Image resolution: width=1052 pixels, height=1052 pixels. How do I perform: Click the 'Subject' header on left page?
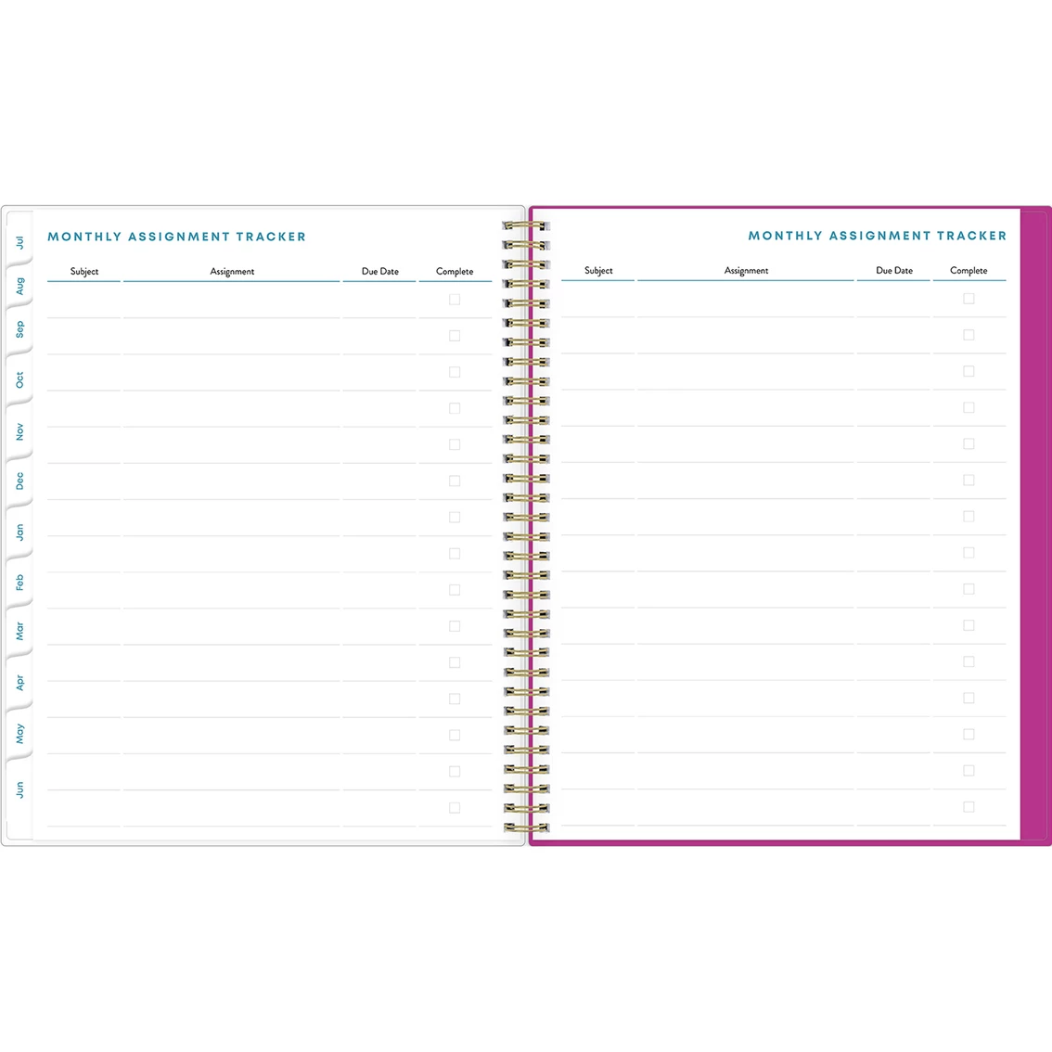84,271
